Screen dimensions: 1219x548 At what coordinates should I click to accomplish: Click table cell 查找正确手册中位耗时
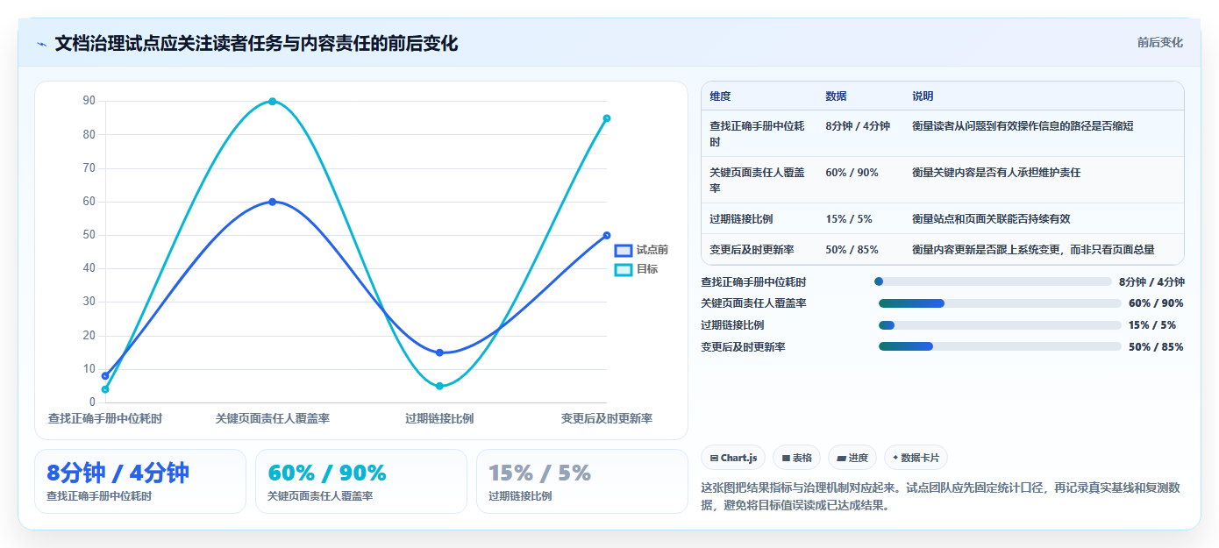[757, 133]
